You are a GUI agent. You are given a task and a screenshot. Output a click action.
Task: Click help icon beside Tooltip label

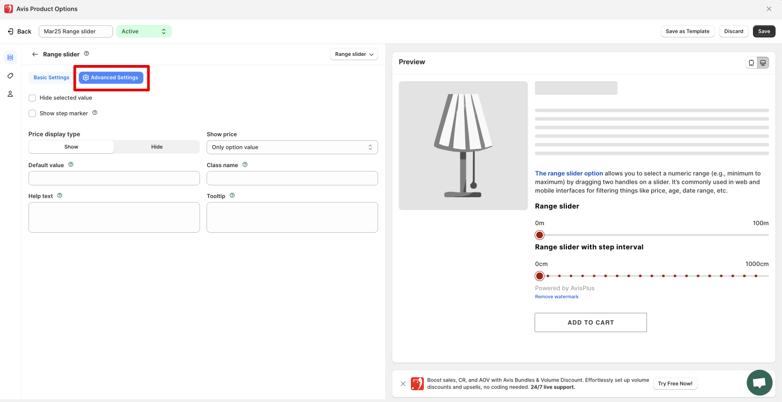point(232,196)
